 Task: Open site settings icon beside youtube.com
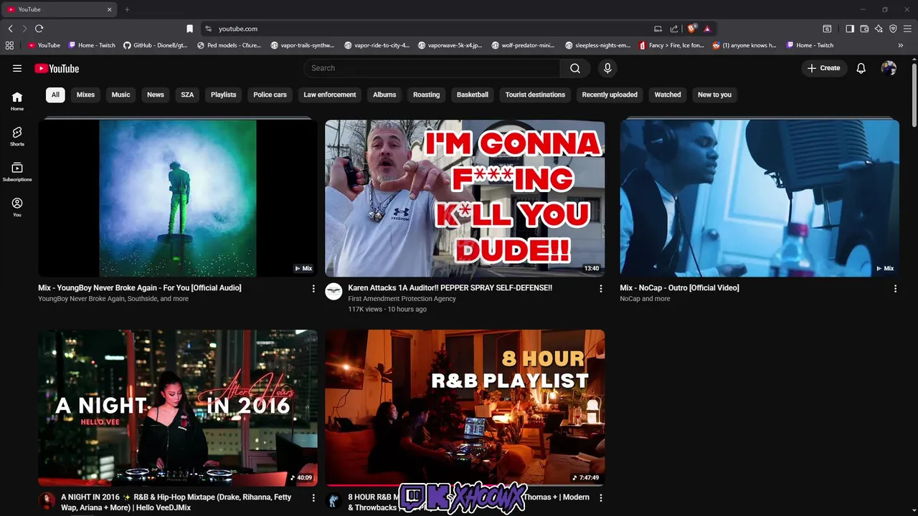pyautogui.click(x=208, y=29)
